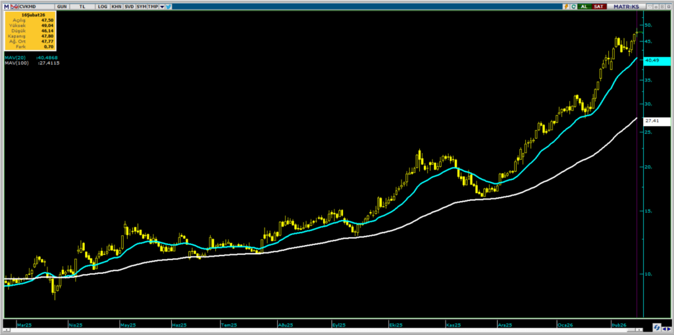The image size is (674, 335).
Task: Toggle LOG scale on the chart
Action: coord(102,6)
